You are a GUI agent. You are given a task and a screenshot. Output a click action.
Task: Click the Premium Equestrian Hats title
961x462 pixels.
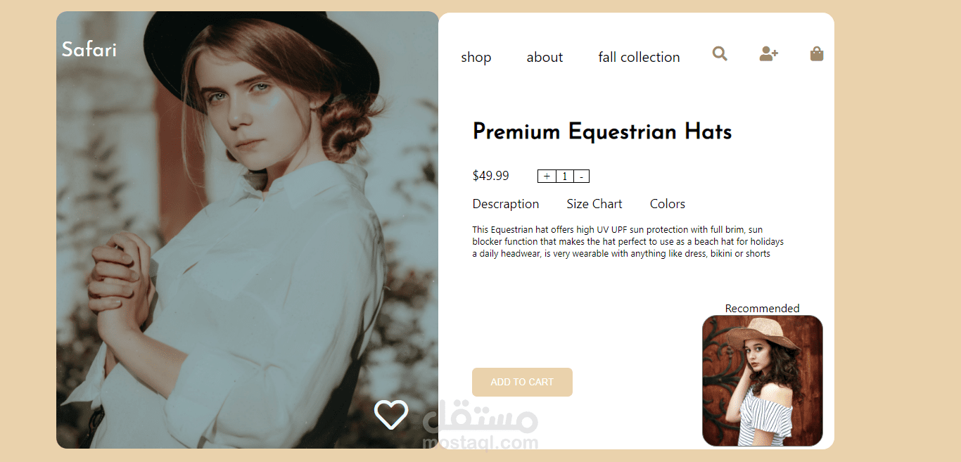click(602, 131)
